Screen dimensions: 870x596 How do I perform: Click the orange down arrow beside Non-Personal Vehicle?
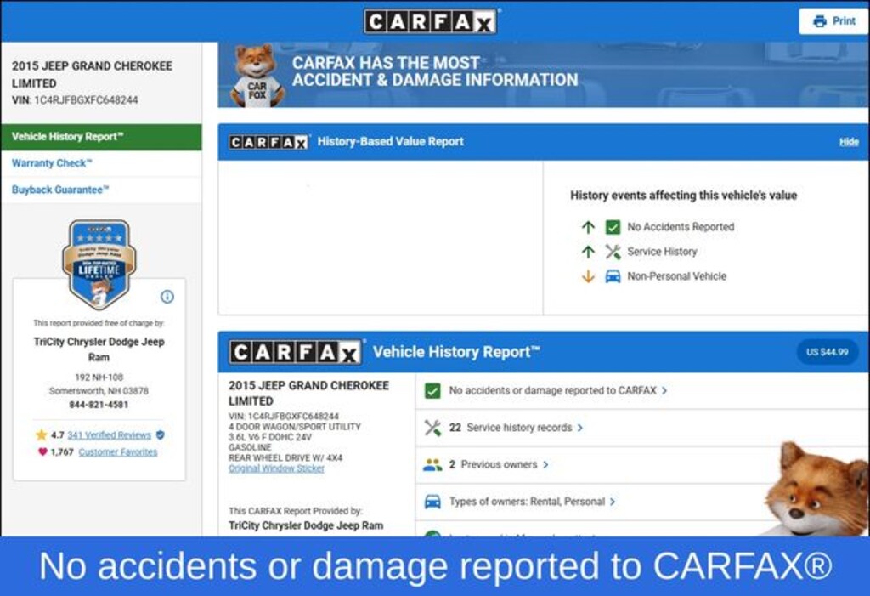[x=588, y=276]
